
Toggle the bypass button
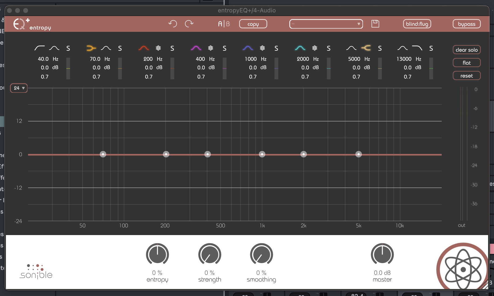[466, 24]
